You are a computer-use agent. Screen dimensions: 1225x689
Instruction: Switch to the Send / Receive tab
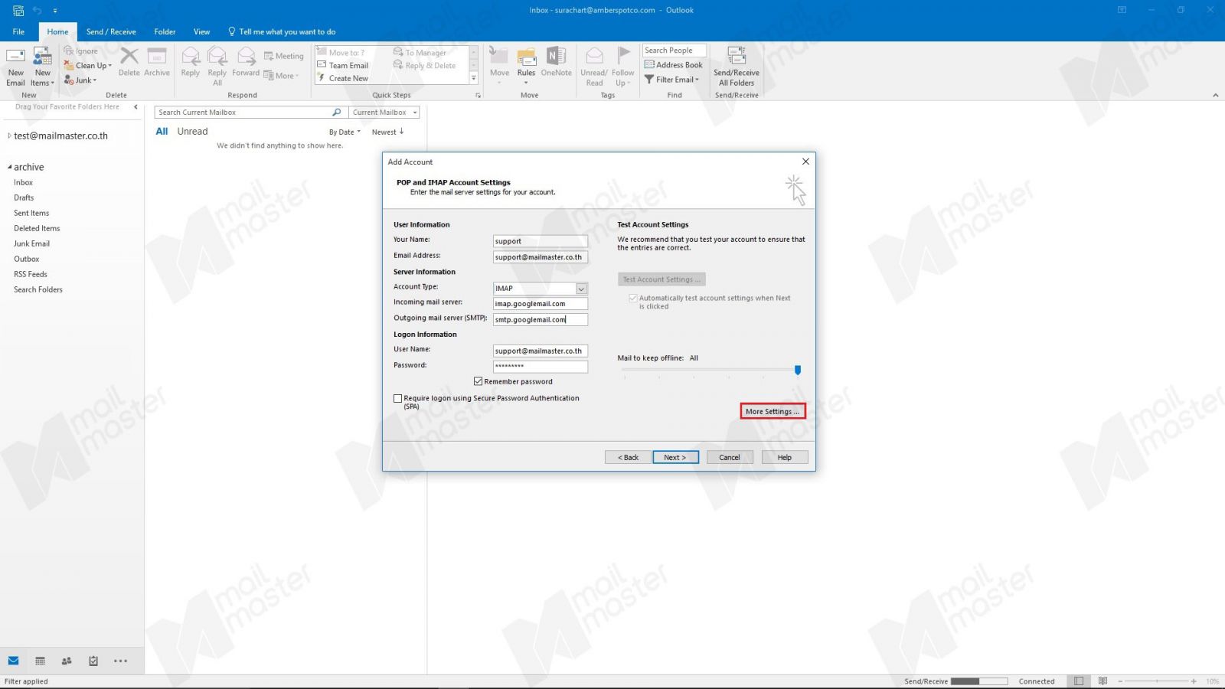tap(111, 32)
